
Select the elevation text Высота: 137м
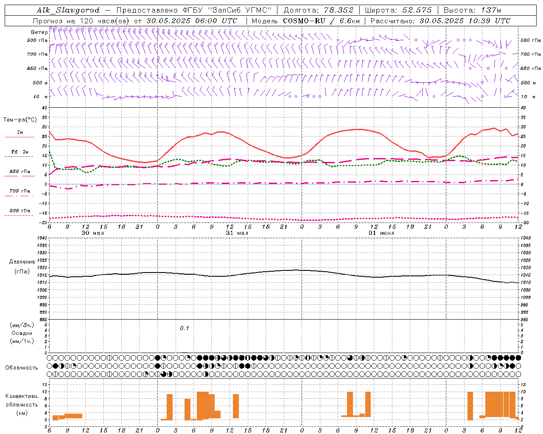[x=472, y=10]
